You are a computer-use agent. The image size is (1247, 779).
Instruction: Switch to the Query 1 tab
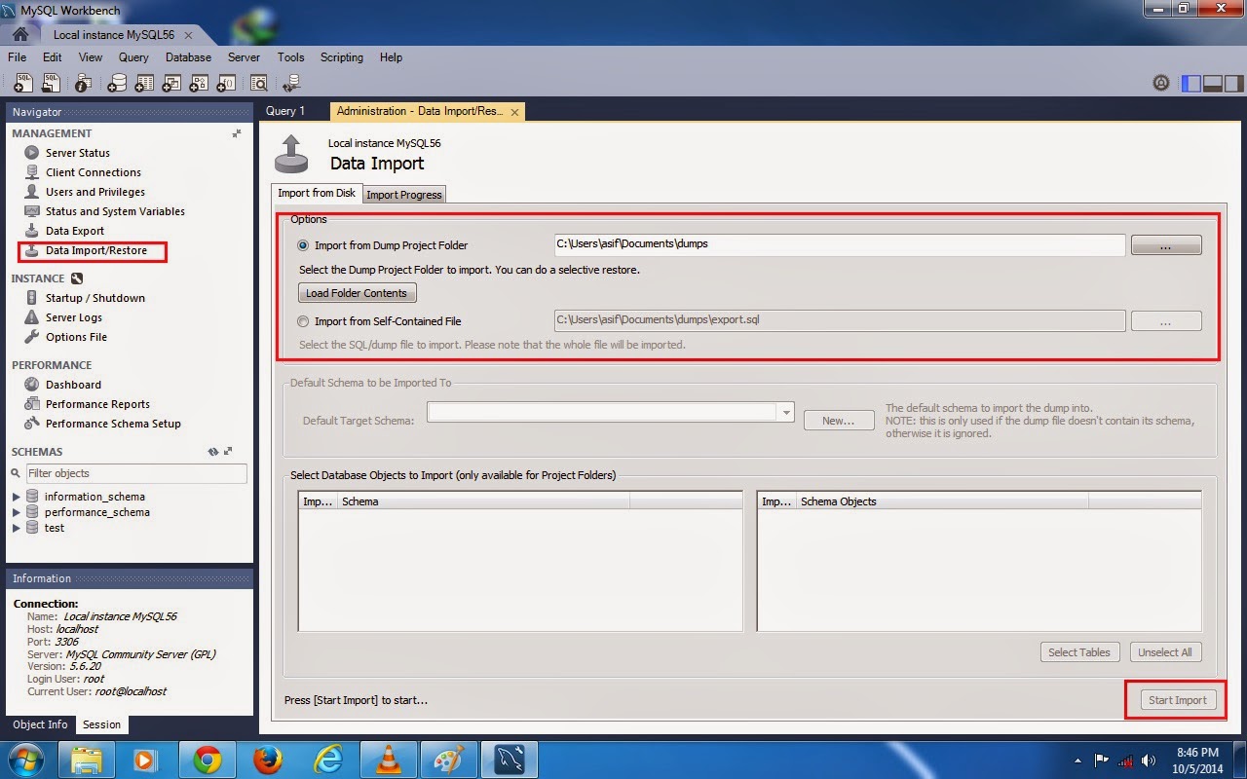(285, 111)
